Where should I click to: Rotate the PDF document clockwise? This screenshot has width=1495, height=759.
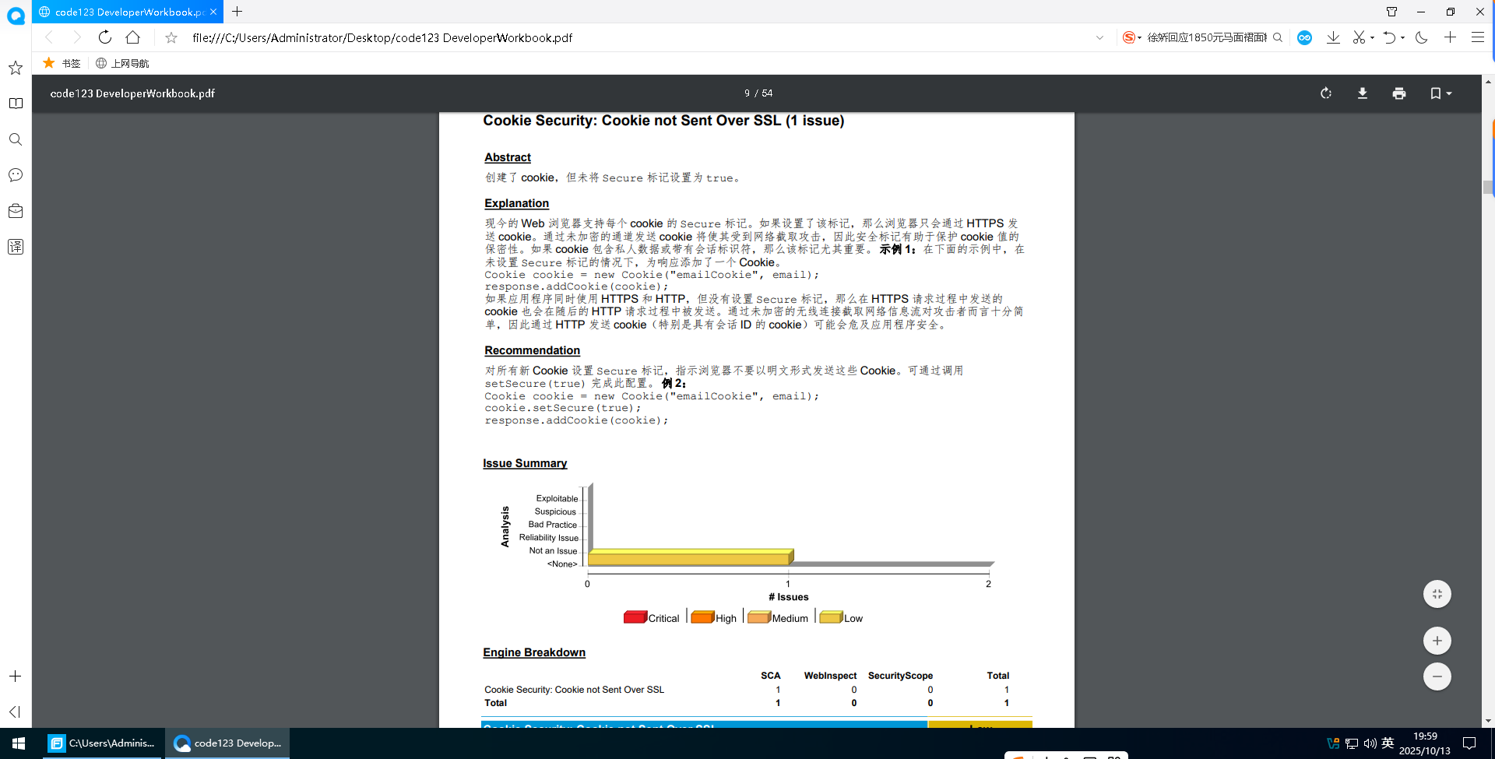point(1326,93)
